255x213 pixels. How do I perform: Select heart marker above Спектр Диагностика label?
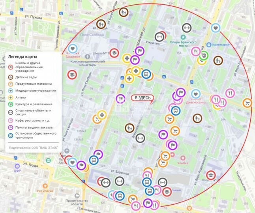click(195, 94)
